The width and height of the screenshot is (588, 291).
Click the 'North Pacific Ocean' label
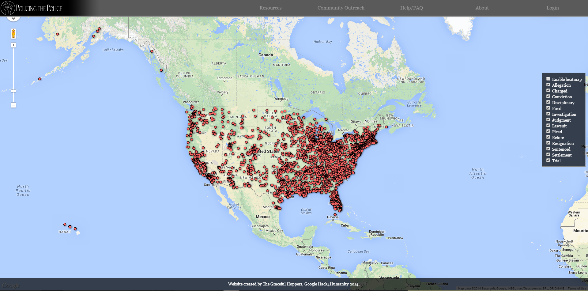coord(23,191)
